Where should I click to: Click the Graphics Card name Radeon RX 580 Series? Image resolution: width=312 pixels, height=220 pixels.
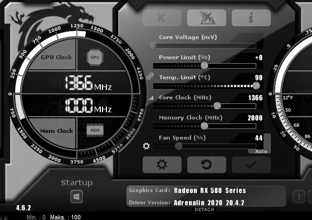pyautogui.click(x=210, y=190)
